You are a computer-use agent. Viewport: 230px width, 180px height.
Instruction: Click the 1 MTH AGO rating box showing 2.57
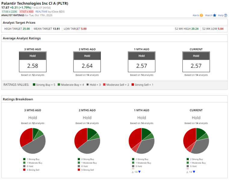pos(141,62)
